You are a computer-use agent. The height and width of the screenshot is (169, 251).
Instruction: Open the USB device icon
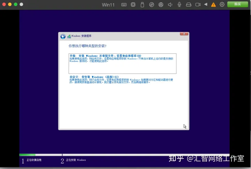[x=142, y=5]
